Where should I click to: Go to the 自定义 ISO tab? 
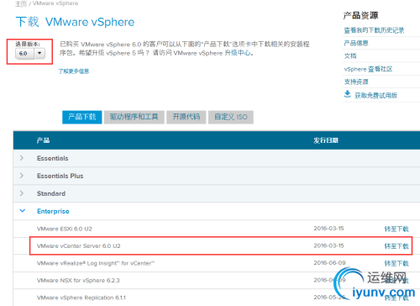[231, 117]
